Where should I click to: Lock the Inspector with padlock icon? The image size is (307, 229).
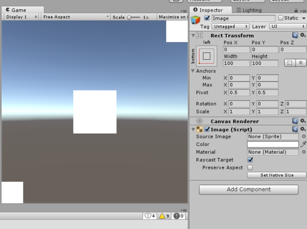[296, 10]
